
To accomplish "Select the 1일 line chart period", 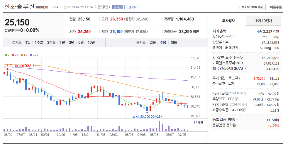I will [28, 43].
